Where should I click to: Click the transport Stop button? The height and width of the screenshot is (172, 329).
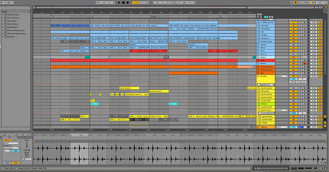click(x=123, y=2)
